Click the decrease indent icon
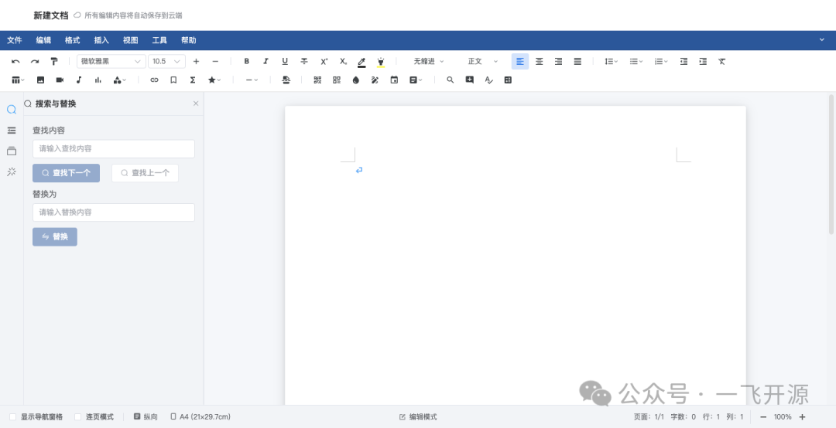This screenshot has height=428, width=836. pos(684,62)
